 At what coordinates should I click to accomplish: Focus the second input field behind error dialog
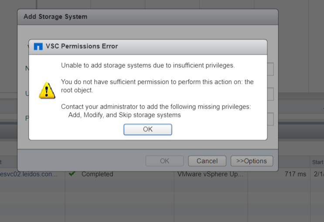pos(270,94)
